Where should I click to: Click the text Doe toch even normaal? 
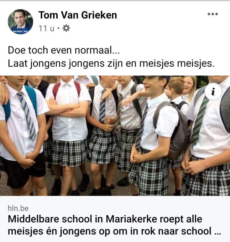64,50
